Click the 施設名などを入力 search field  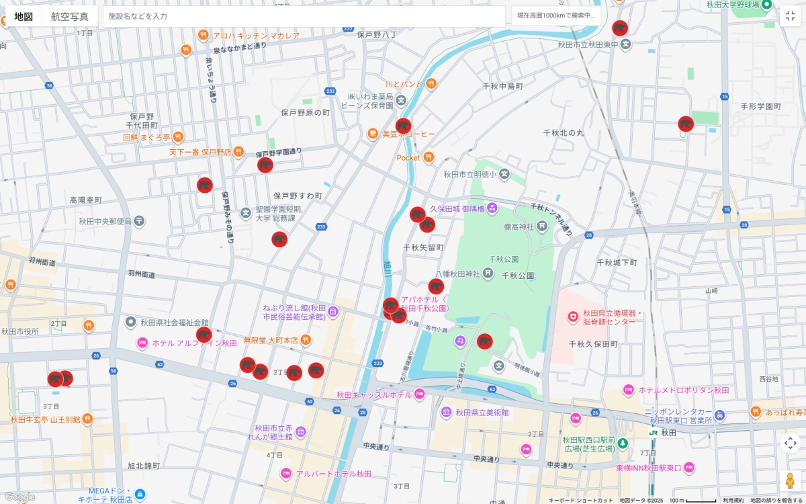click(302, 16)
